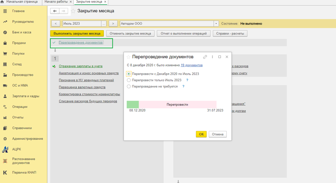The height and width of the screenshot is (183, 336).
Task: Open Отчет о выполнении операций
Action: [x=184, y=34]
